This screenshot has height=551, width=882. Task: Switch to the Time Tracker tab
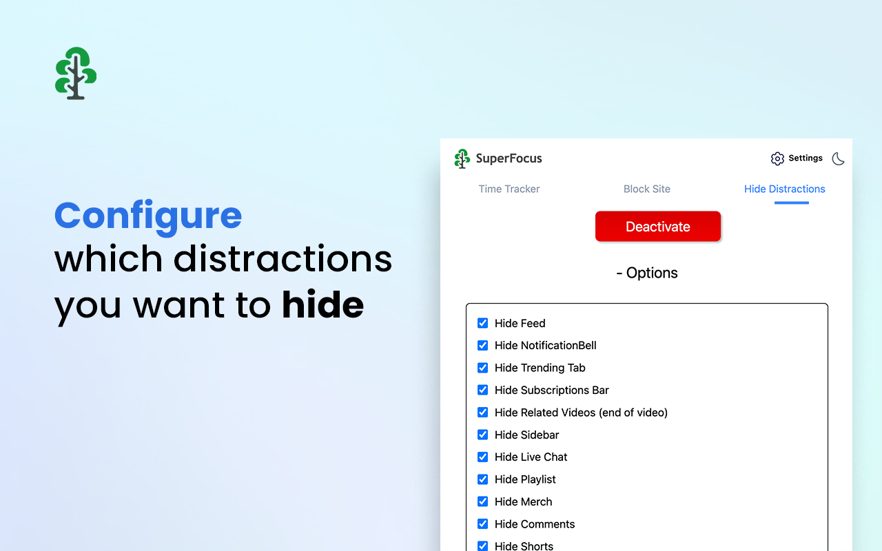tap(509, 189)
